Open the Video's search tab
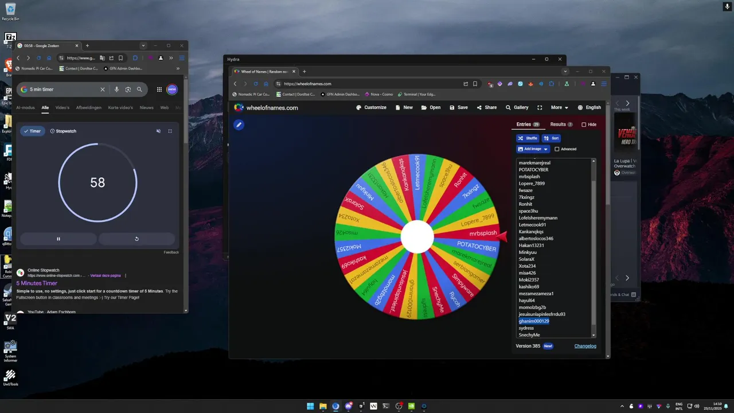734x413 pixels. click(62, 108)
